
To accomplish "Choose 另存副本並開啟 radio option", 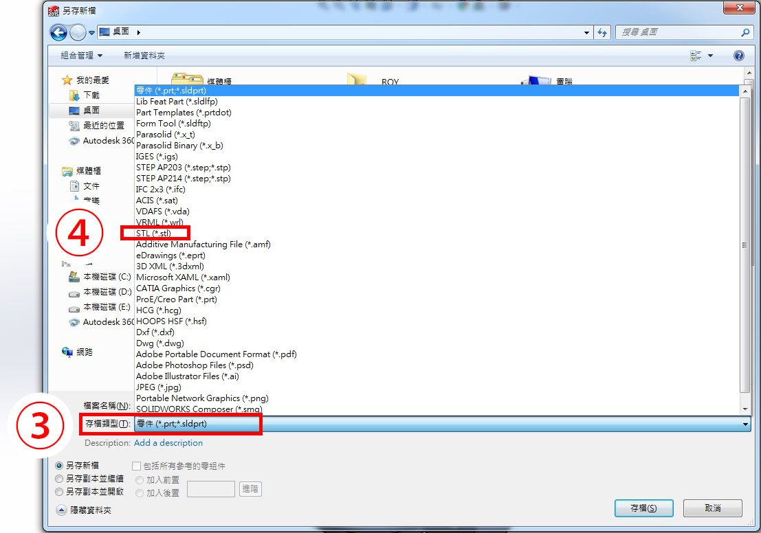I will 59,492.
